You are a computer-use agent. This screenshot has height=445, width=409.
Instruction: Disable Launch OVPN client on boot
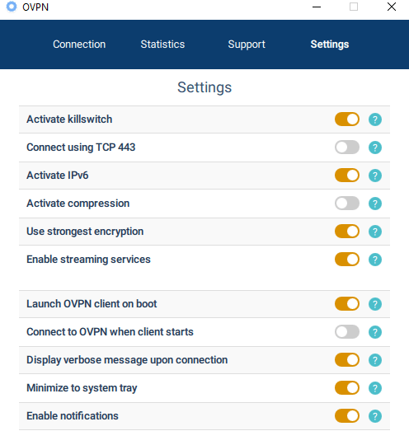pyautogui.click(x=347, y=304)
